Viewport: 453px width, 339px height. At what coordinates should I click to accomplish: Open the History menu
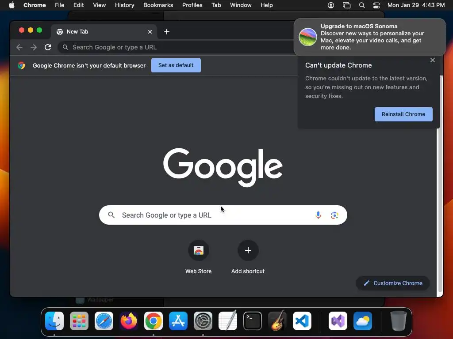(x=124, y=5)
